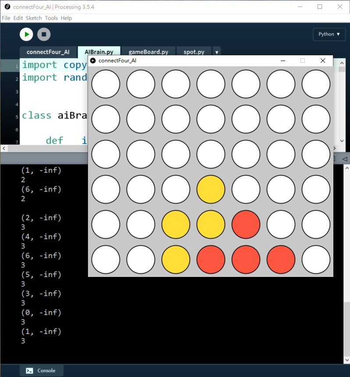Open the Sketch menu
The image size is (350, 377).
pos(34,18)
